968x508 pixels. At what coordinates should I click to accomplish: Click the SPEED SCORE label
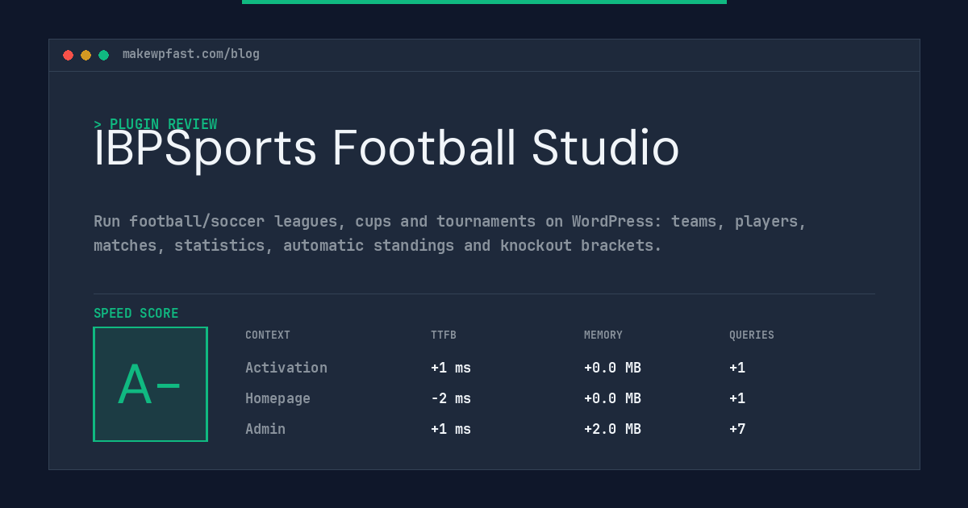click(136, 314)
